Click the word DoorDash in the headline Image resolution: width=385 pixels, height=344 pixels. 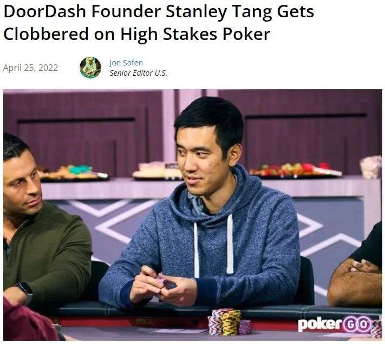coord(45,11)
